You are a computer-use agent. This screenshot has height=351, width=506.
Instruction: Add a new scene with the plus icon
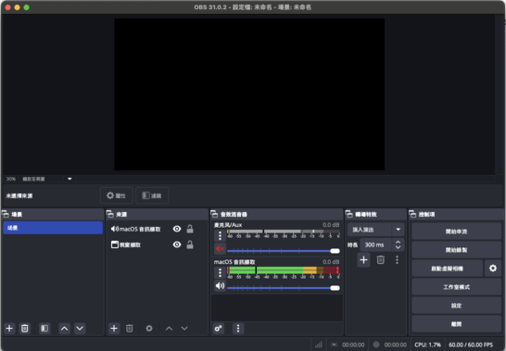(9, 329)
